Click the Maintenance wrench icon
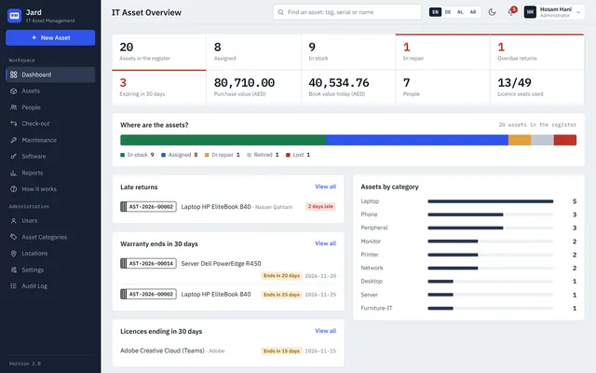 click(14, 140)
